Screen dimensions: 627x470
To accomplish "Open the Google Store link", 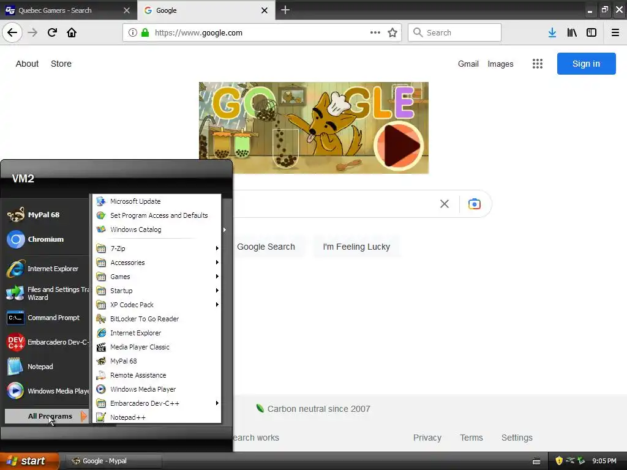I will pyautogui.click(x=61, y=64).
